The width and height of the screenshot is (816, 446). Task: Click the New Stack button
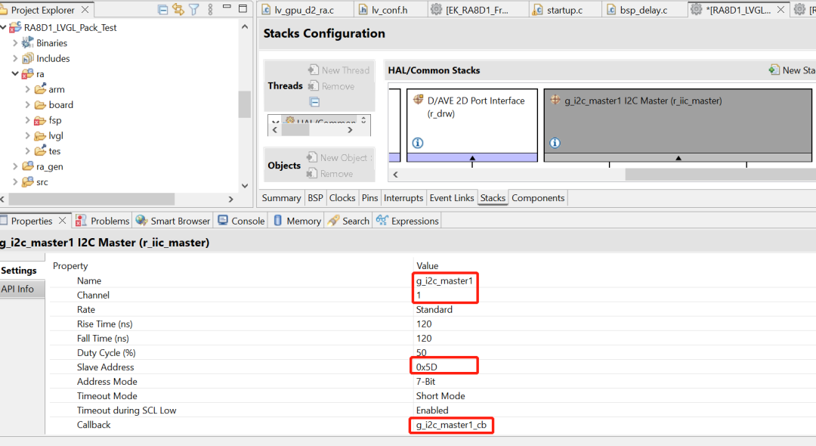(x=792, y=70)
